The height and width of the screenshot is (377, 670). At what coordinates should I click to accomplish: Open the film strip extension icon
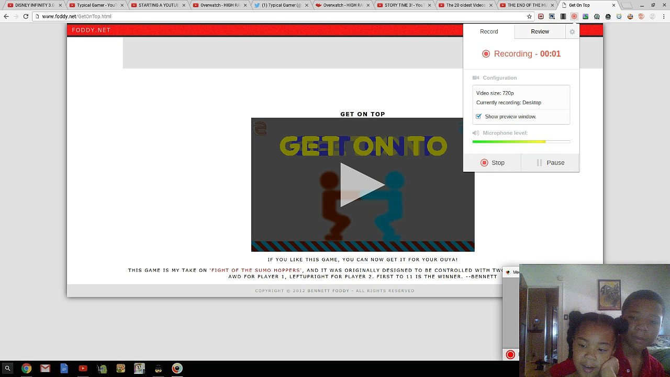[563, 16]
